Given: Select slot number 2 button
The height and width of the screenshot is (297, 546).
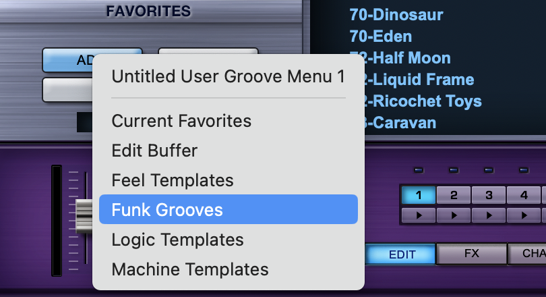Looking at the screenshot, I should pos(454,196).
